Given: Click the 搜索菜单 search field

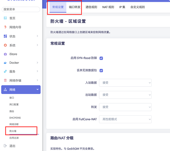Looking at the screenshot, I should pos(21,9).
